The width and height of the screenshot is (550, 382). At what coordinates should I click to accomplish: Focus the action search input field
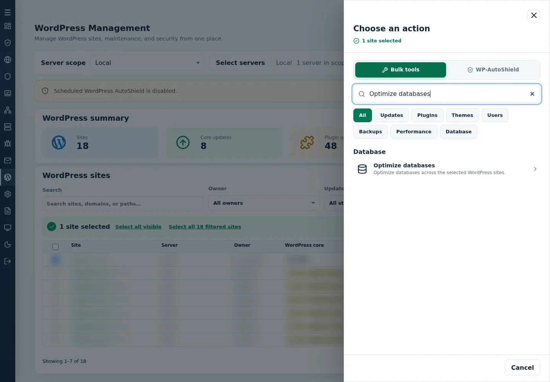(447, 94)
